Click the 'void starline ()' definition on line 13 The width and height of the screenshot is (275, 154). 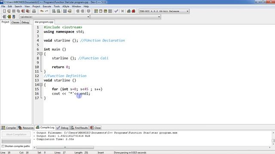60,80
